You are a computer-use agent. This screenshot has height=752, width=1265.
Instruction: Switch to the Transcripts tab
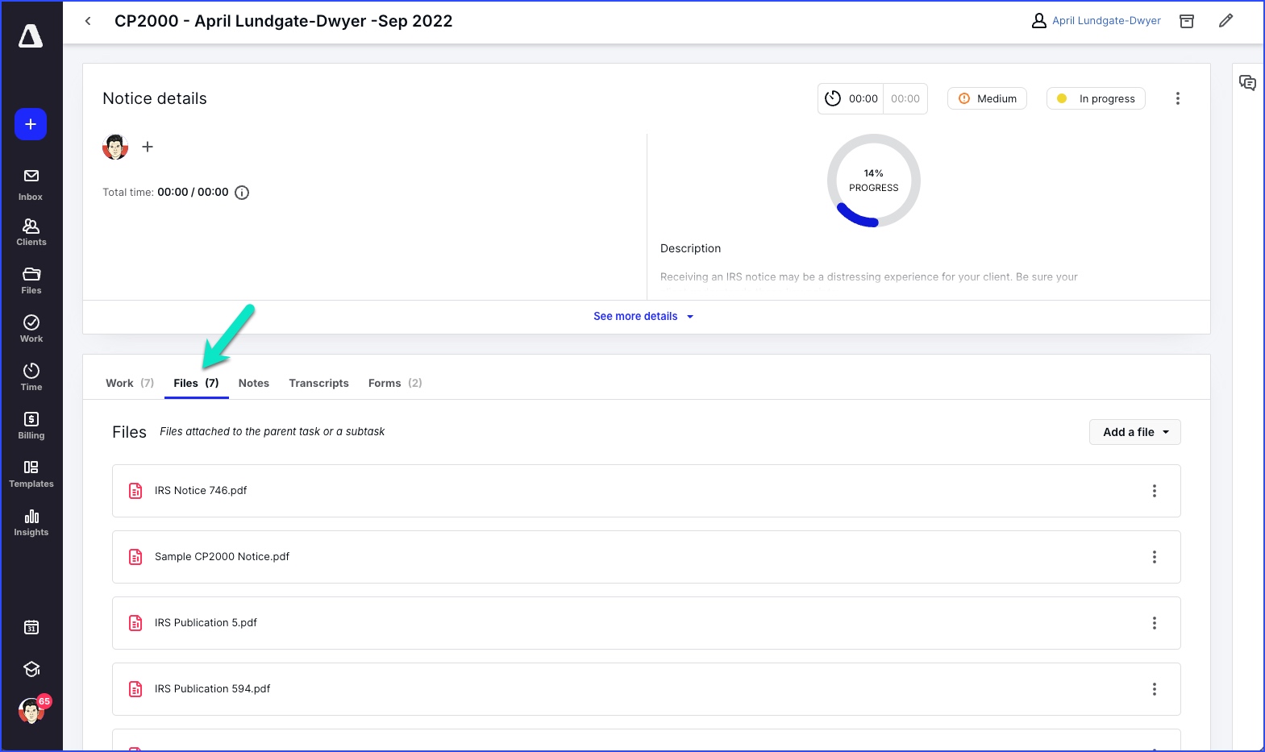[318, 383]
